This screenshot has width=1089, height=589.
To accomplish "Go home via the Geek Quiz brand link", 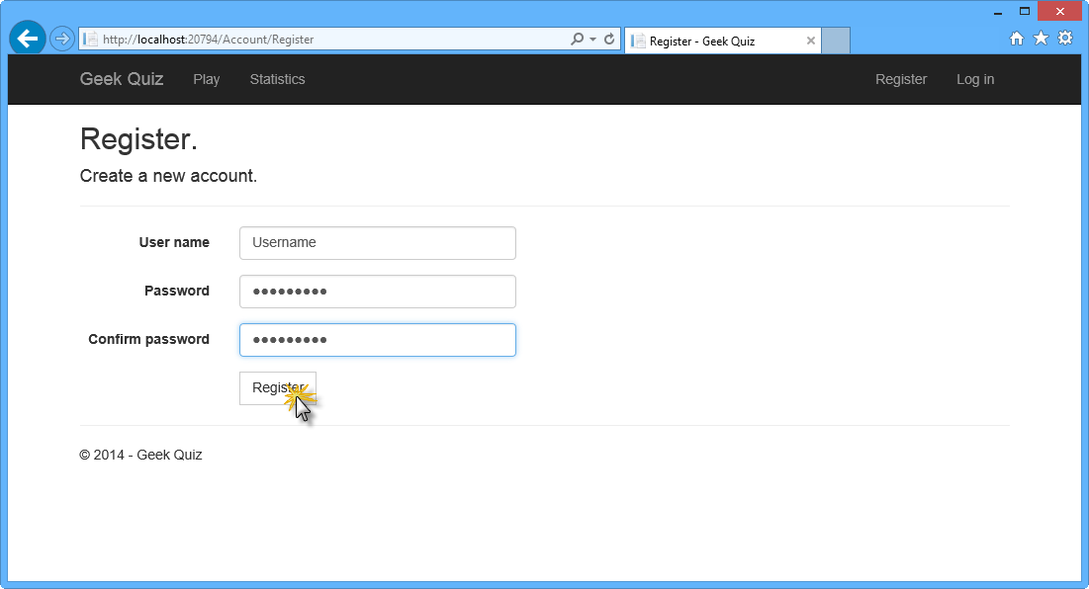I will click(121, 79).
